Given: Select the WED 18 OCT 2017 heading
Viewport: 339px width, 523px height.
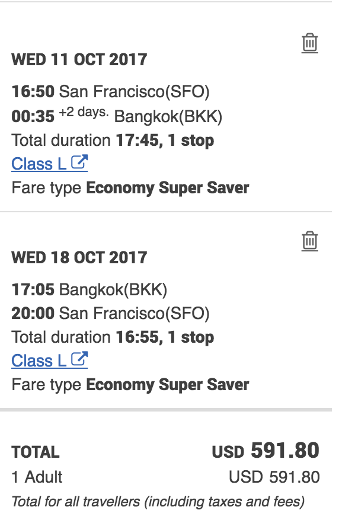Looking at the screenshot, I should (79, 258).
